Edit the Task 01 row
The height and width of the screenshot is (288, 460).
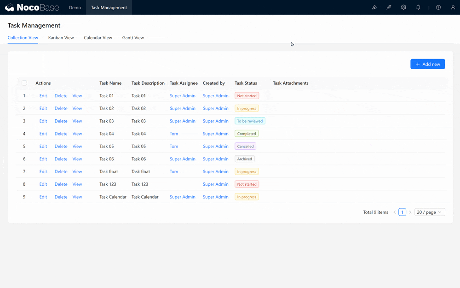click(x=43, y=96)
